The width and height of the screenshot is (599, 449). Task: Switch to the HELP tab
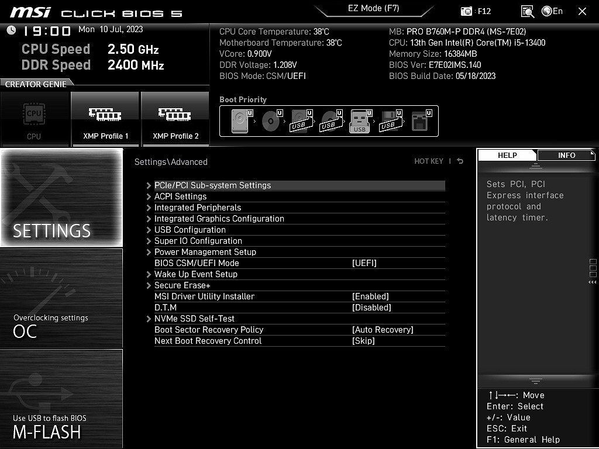(507, 155)
